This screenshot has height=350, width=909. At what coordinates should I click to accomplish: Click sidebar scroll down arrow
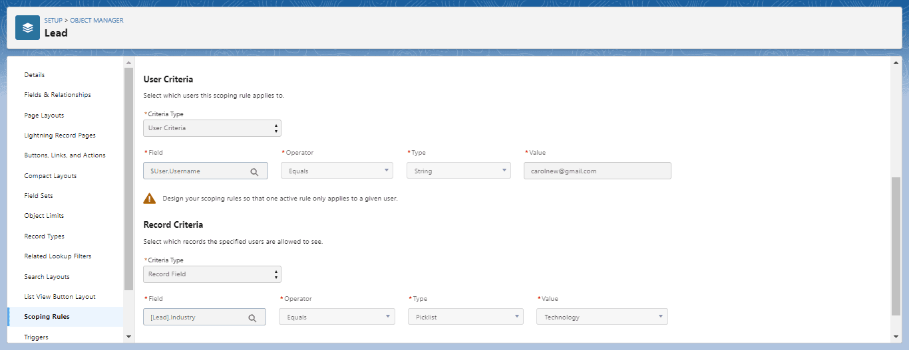pyautogui.click(x=128, y=337)
